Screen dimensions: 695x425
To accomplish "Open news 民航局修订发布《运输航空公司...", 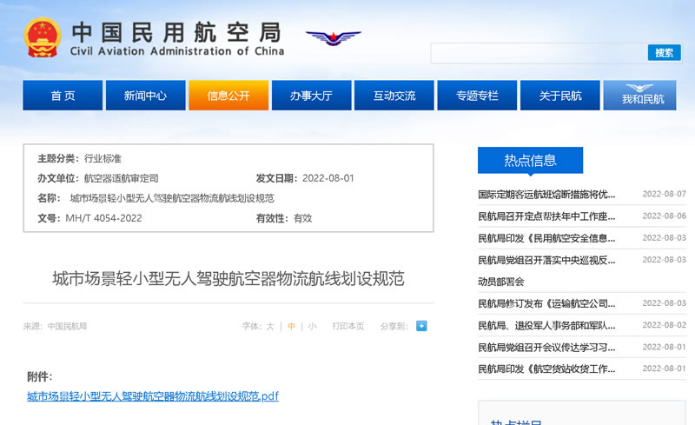I will (x=546, y=303).
